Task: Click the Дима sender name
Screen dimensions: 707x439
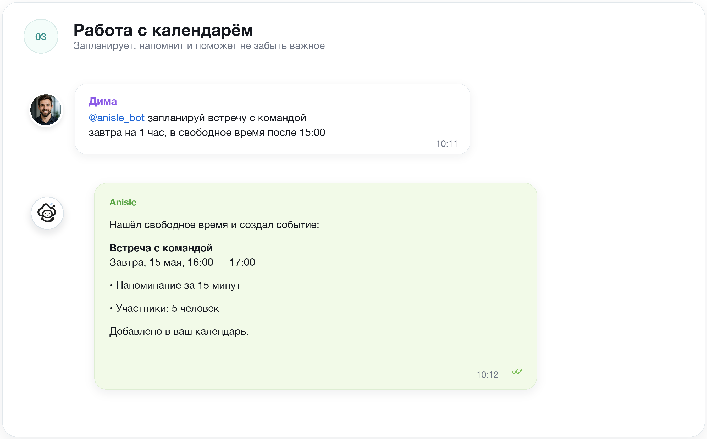Action: (x=103, y=101)
